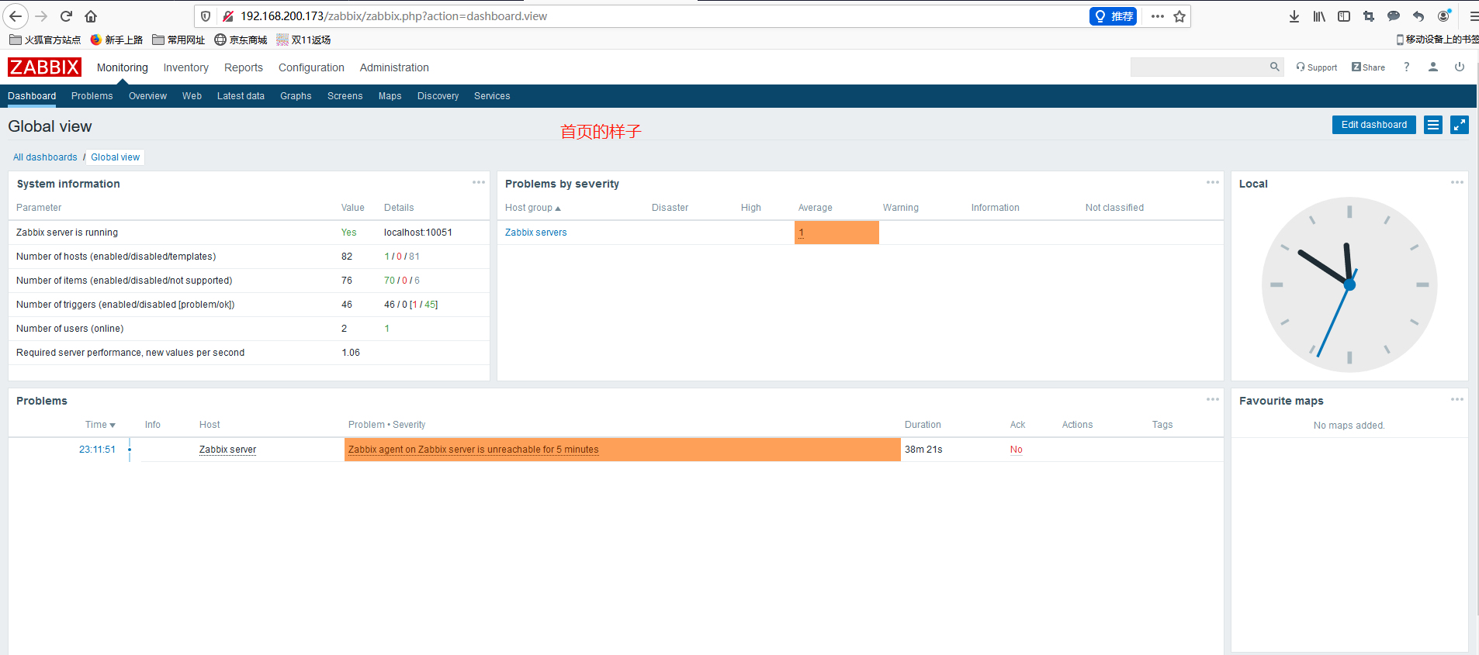Reload the page in browser
The height and width of the screenshot is (655, 1479).
click(66, 16)
